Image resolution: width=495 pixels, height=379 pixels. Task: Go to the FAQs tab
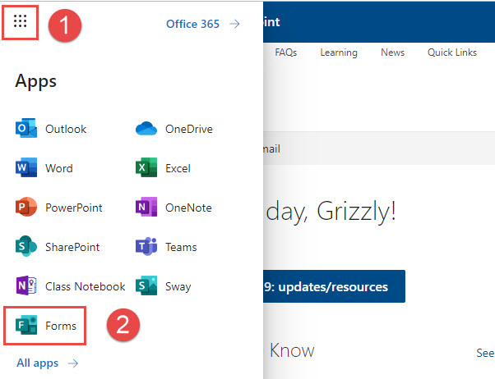[285, 53]
